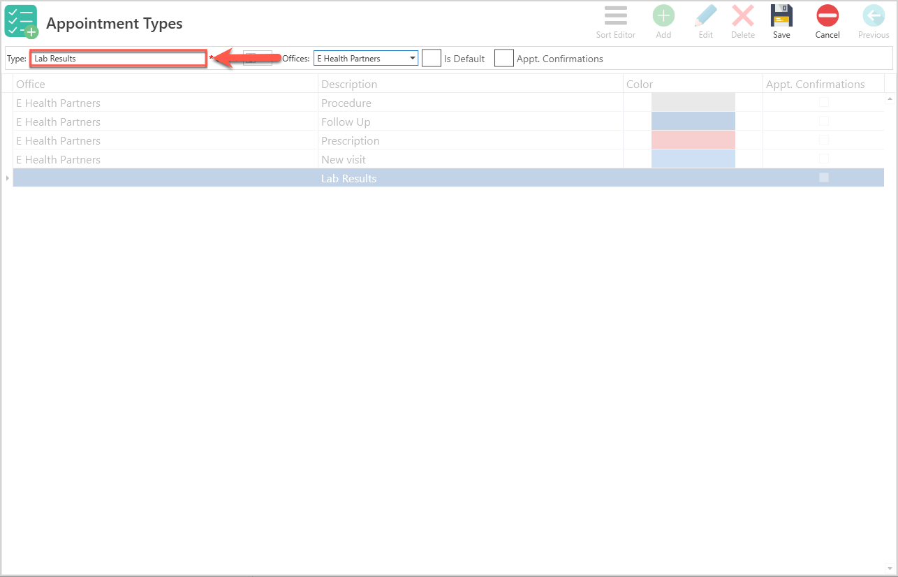Click E Health Partners in Follow Up row
The width and height of the screenshot is (898, 577).
tap(59, 122)
